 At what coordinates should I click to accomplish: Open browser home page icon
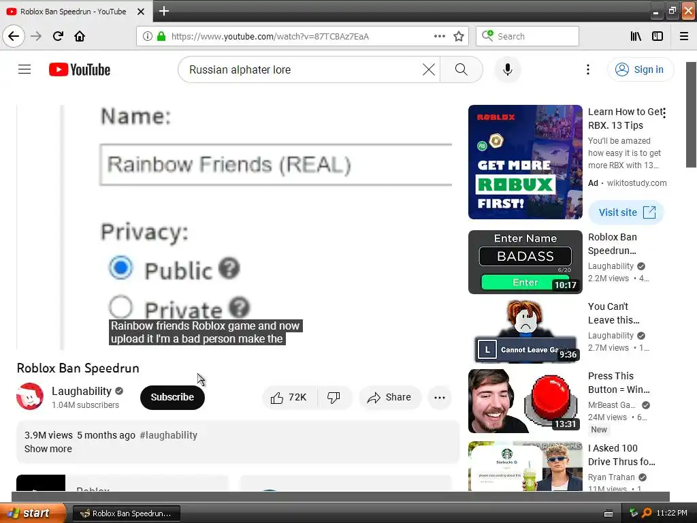coord(80,36)
